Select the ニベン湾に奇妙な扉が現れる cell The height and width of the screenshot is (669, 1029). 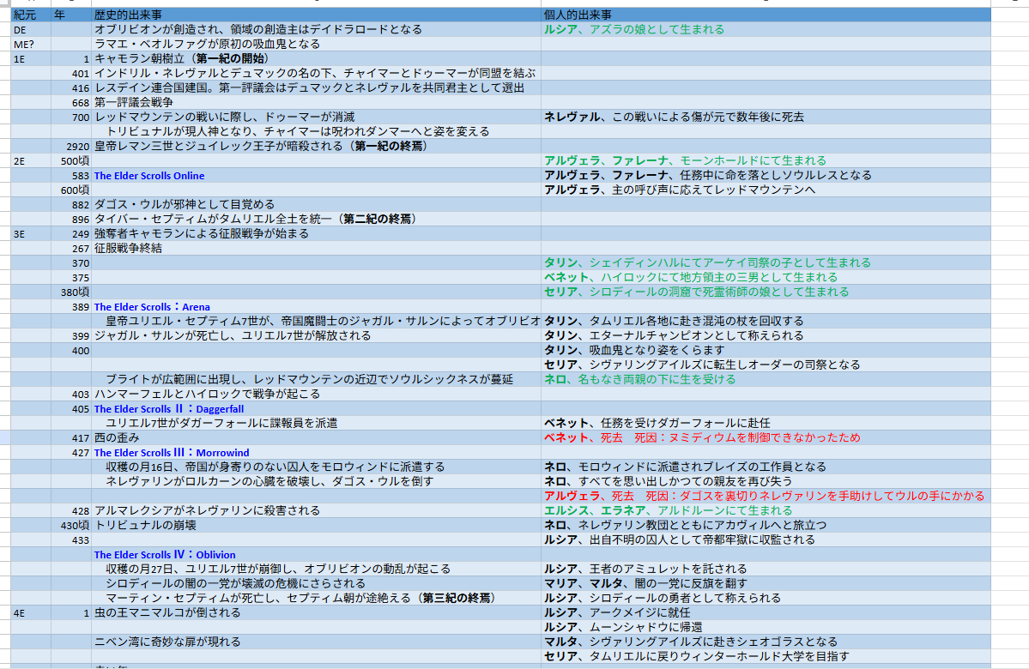(167, 642)
